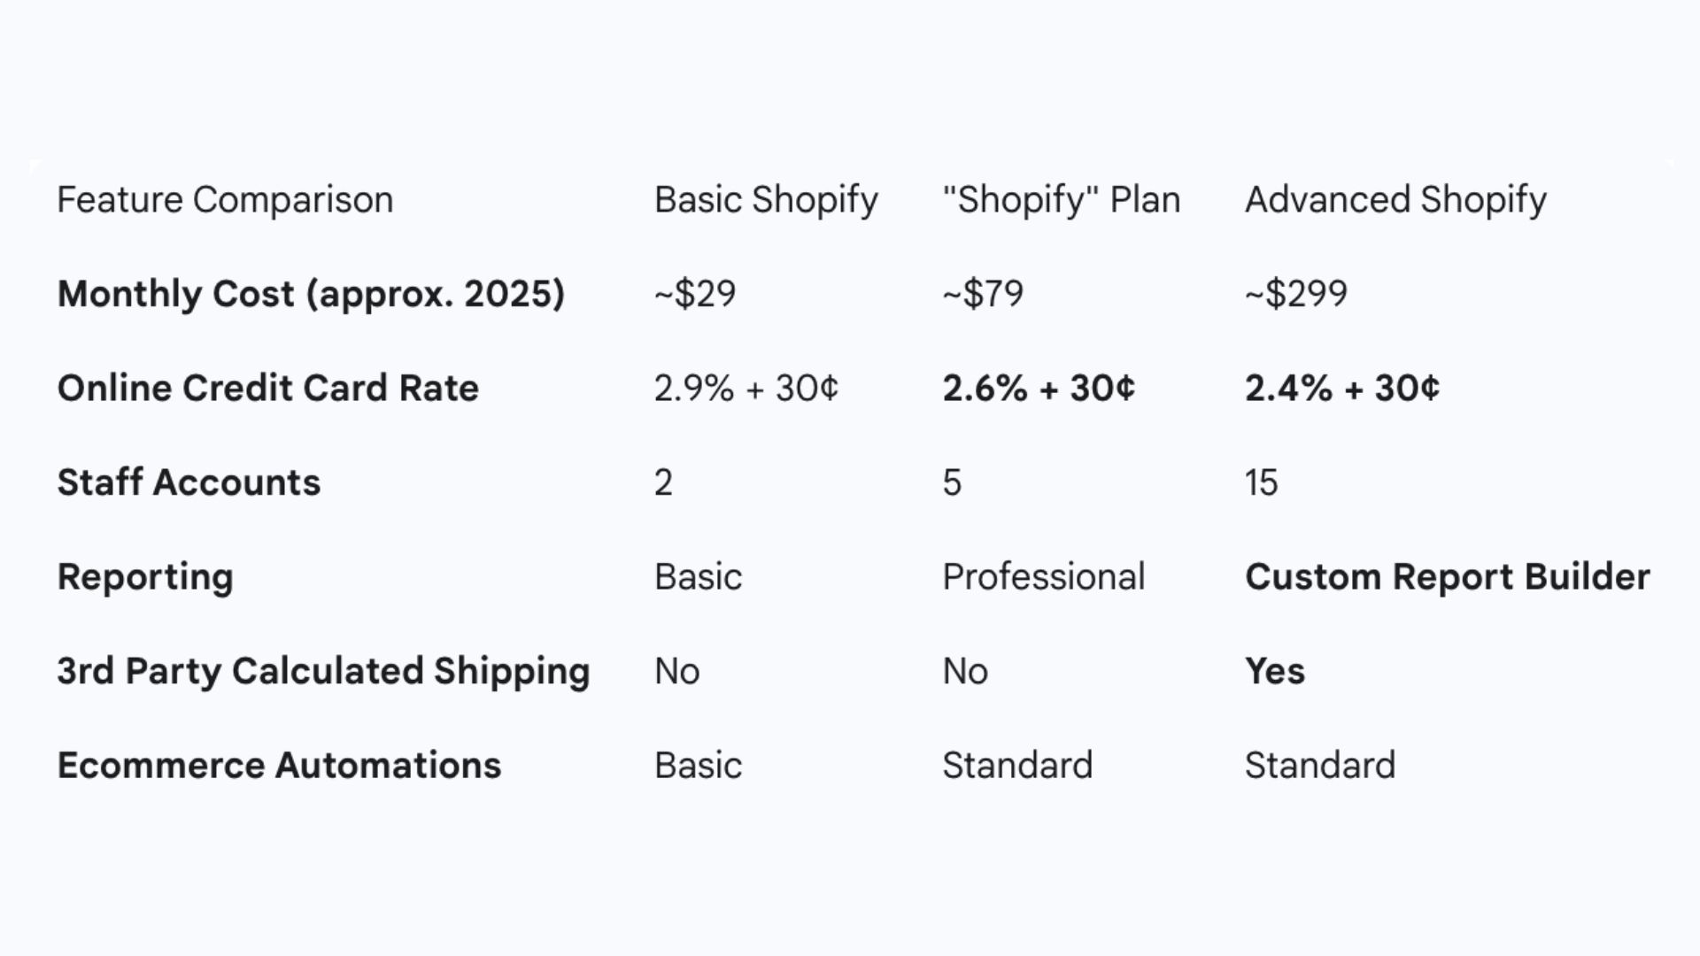
Task: Select the "Shopify" Plan column header
Action: click(x=1061, y=200)
